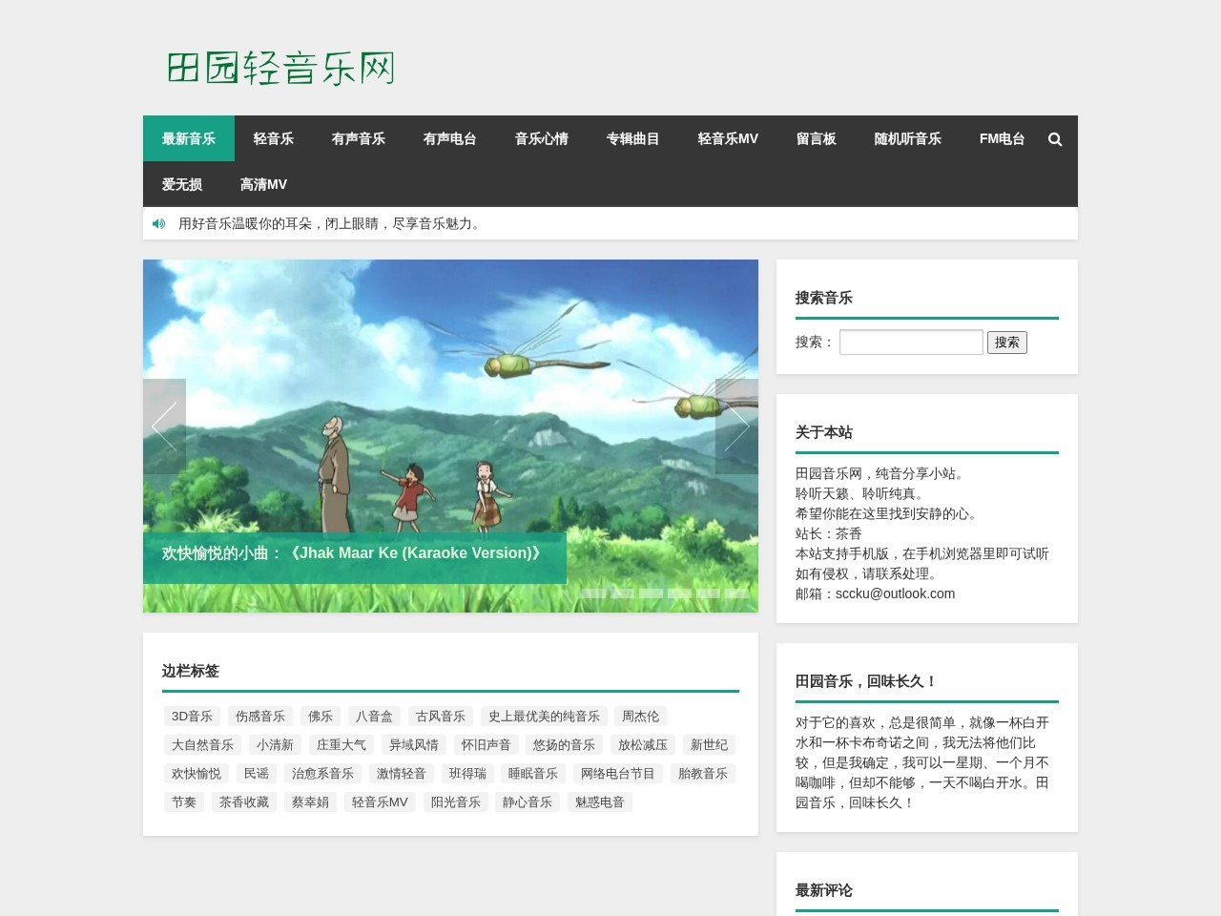Click the speaker icon beside the announcement text
The width and height of the screenshot is (1221, 916).
point(158,222)
